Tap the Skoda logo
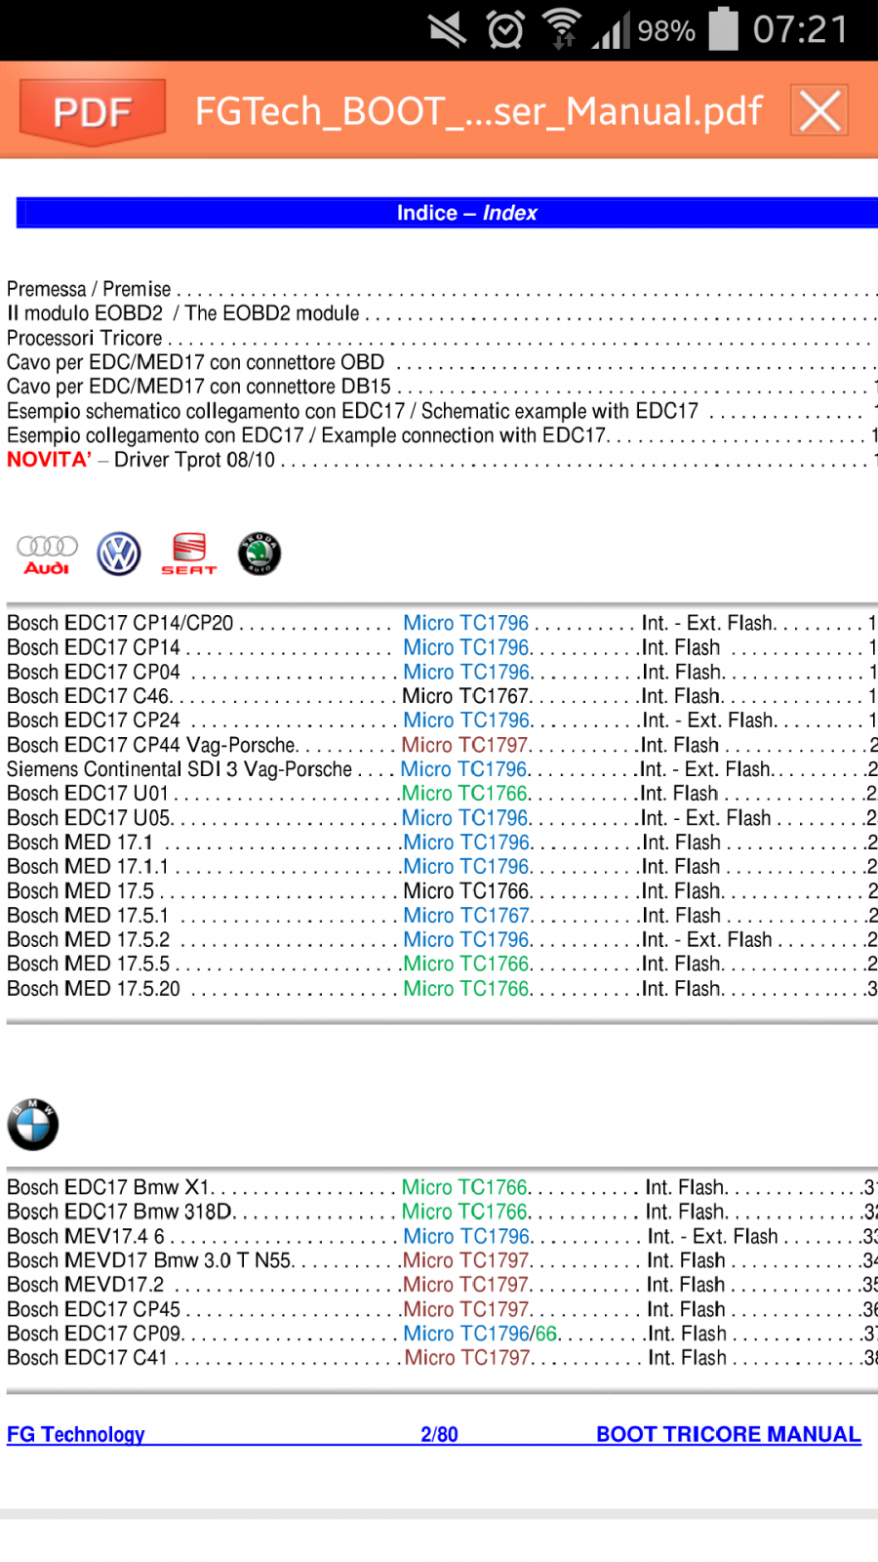Viewport: 878px width, 1562px height. (x=259, y=554)
